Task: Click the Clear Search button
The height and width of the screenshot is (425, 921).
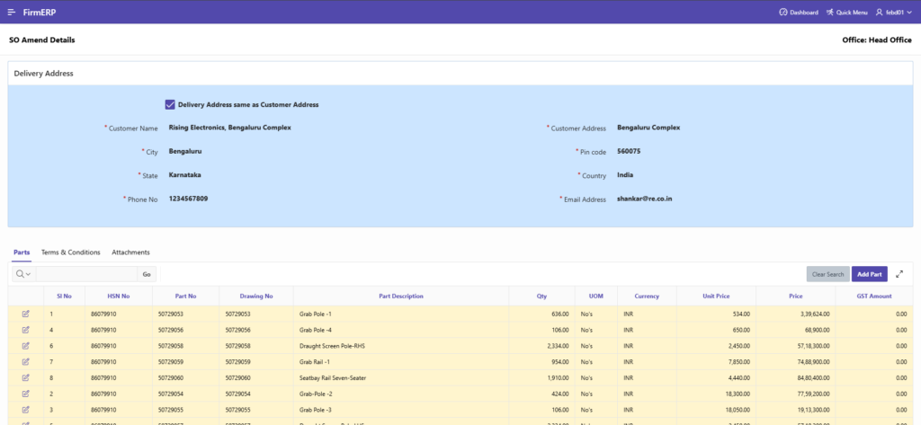Action: pos(827,274)
